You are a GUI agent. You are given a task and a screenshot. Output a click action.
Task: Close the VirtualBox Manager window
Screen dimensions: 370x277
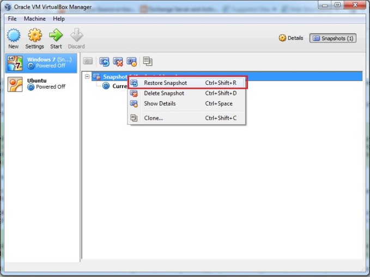click(355, 5)
